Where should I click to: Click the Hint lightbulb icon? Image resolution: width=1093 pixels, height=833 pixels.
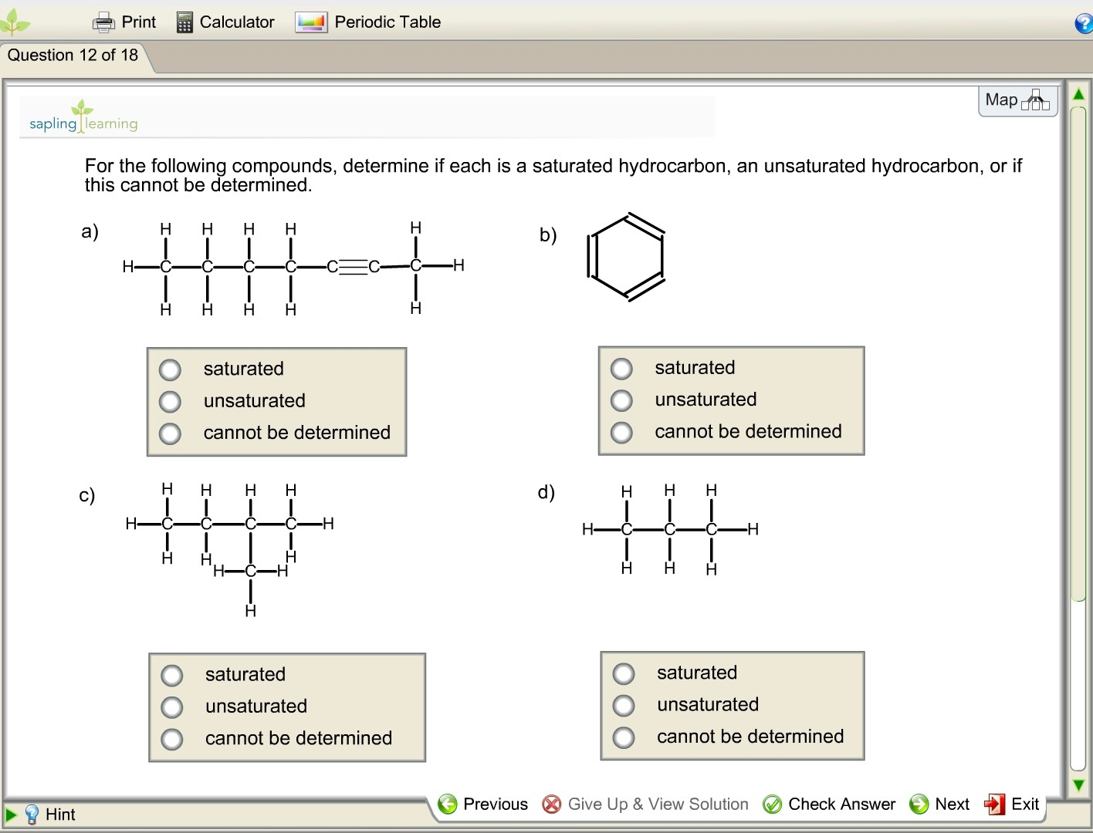pos(32,814)
